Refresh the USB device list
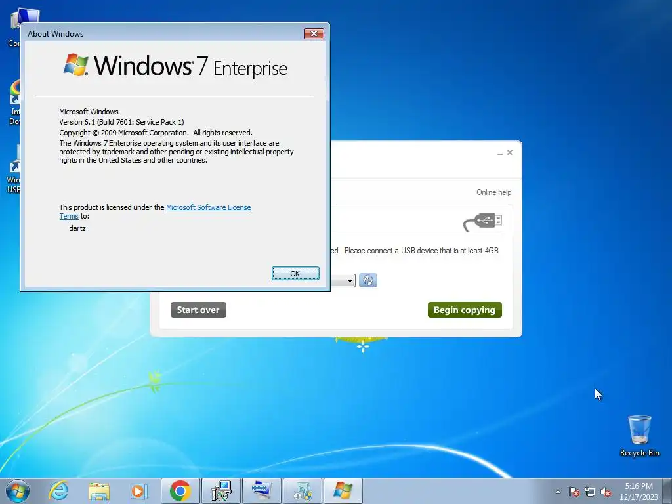The image size is (672, 504). click(367, 280)
